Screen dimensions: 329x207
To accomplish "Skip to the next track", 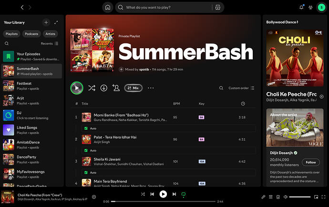I will [174, 194].
